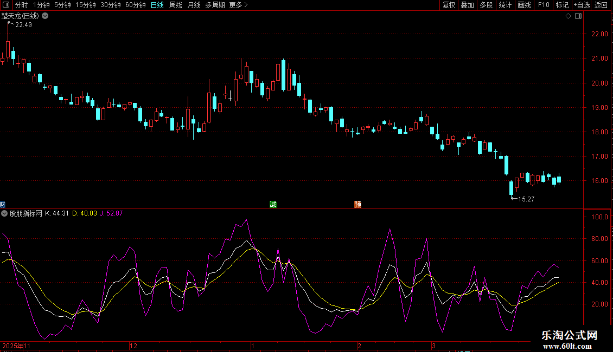Click the 叠加 overlay button
This screenshot has height=352, width=613.
467,5
